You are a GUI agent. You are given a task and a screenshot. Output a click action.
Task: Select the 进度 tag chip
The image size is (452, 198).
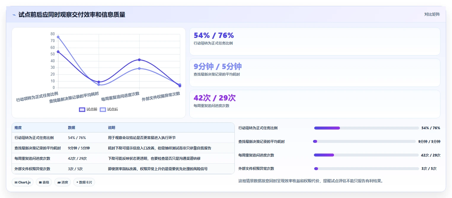tap(62, 182)
